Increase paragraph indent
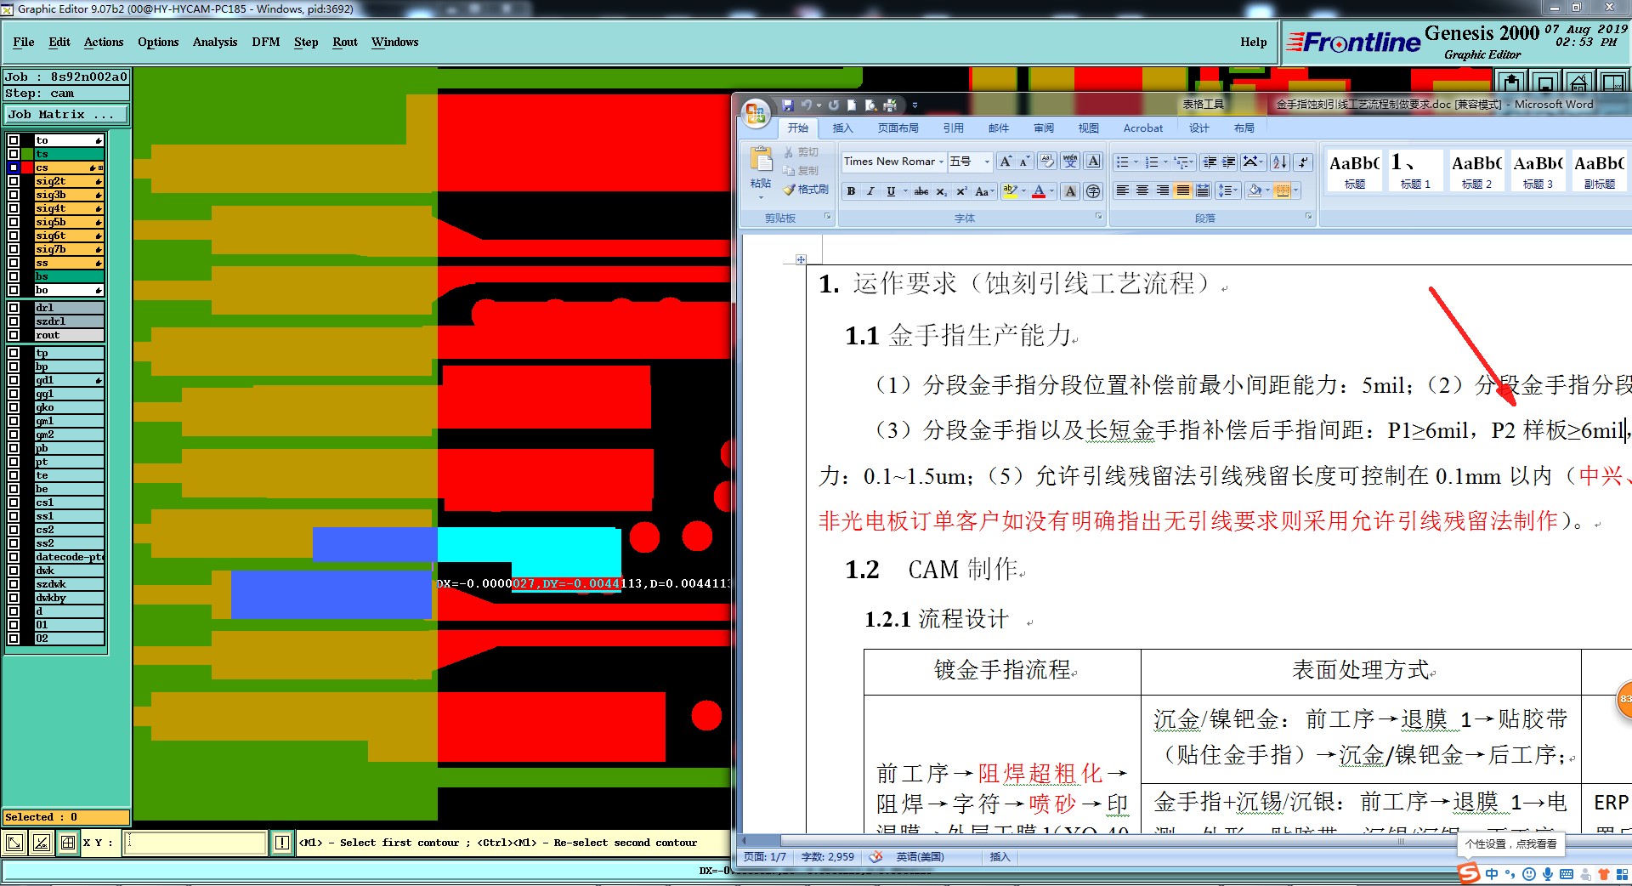The width and height of the screenshot is (1632, 886). [1228, 162]
